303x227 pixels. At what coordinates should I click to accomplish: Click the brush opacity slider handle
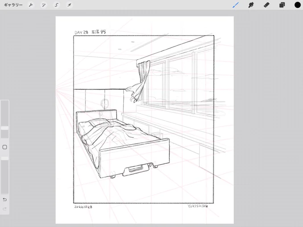[4, 158]
